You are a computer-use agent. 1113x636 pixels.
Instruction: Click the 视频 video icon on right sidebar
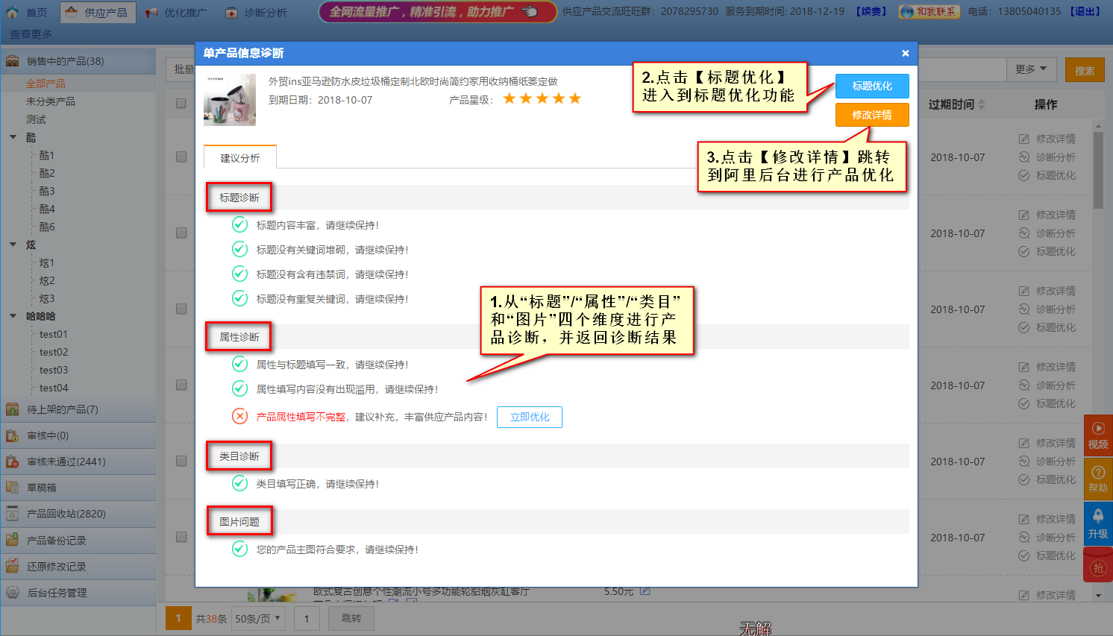coord(1097,435)
